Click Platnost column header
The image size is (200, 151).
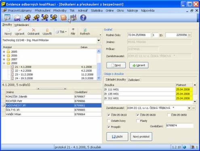(x=184, y=85)
